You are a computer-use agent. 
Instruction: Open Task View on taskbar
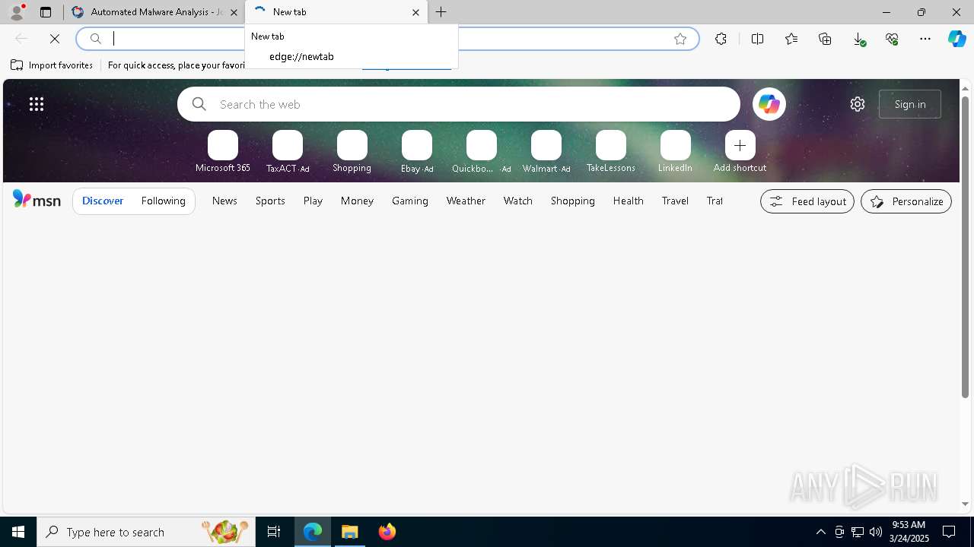(274, 532)
